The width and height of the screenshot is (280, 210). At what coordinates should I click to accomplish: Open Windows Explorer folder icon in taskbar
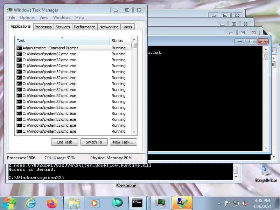[74, 203]
